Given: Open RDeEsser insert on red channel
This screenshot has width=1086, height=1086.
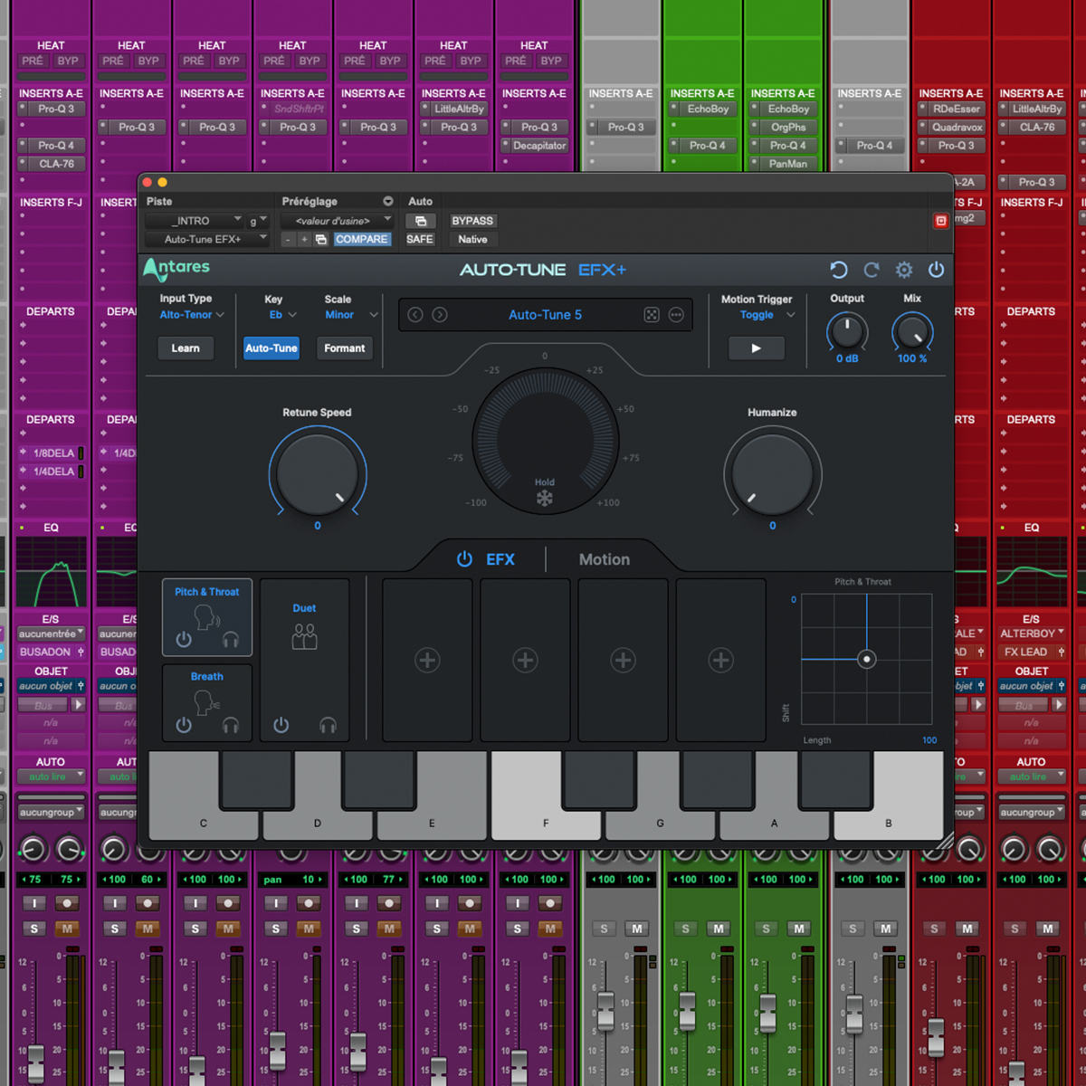Looking at the screenshot, I should click(951, 109).
